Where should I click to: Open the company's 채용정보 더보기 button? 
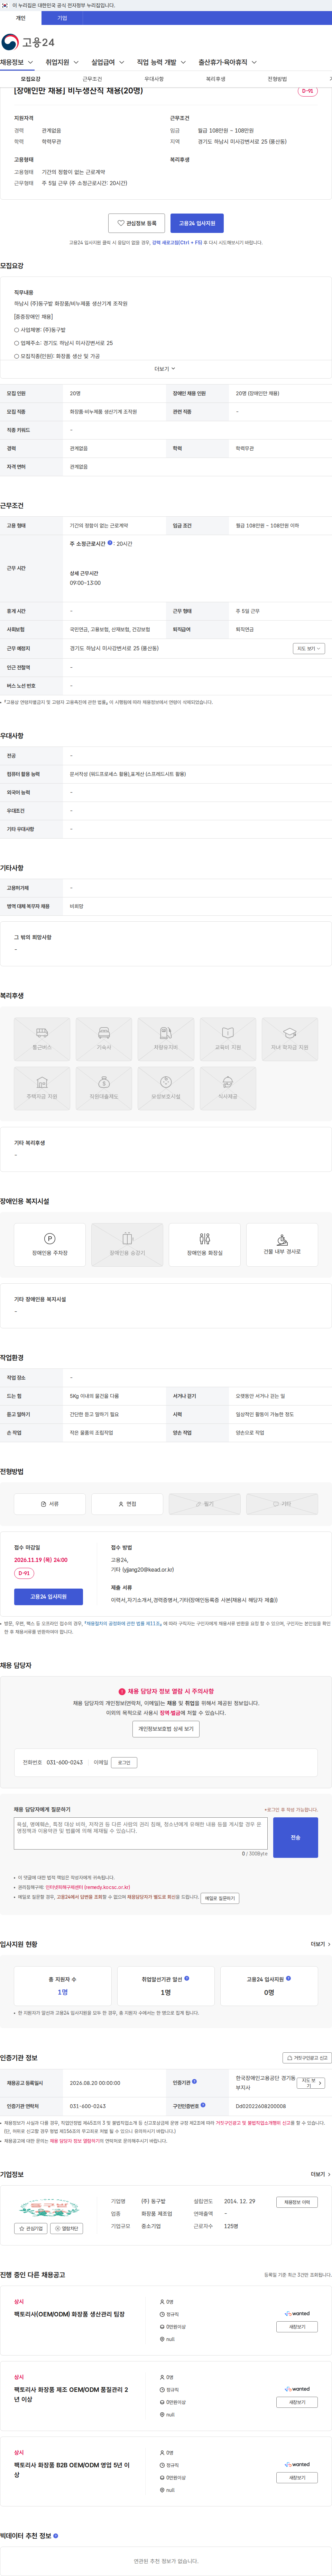point(297,2202)
